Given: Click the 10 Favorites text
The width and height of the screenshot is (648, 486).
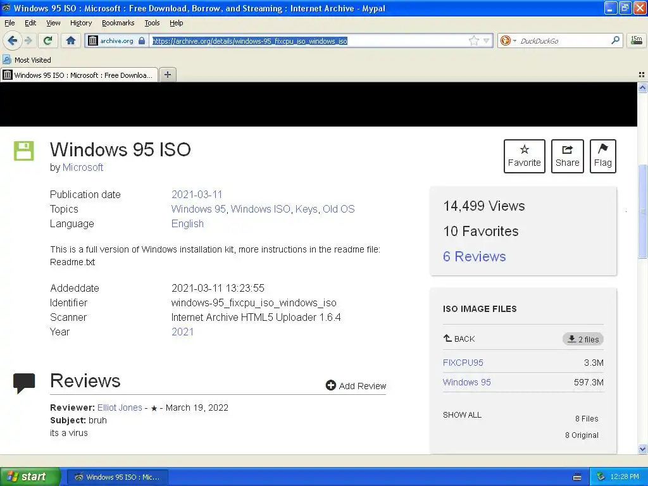Looking at the screenshot, I should coord(481,231).
